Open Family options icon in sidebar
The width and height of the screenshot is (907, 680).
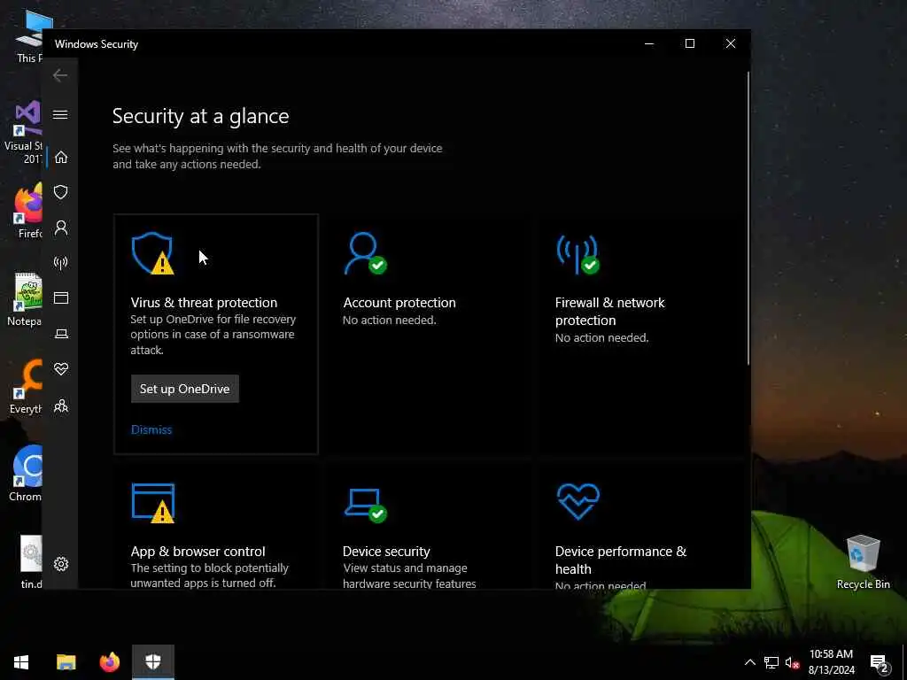pos(61,406)
